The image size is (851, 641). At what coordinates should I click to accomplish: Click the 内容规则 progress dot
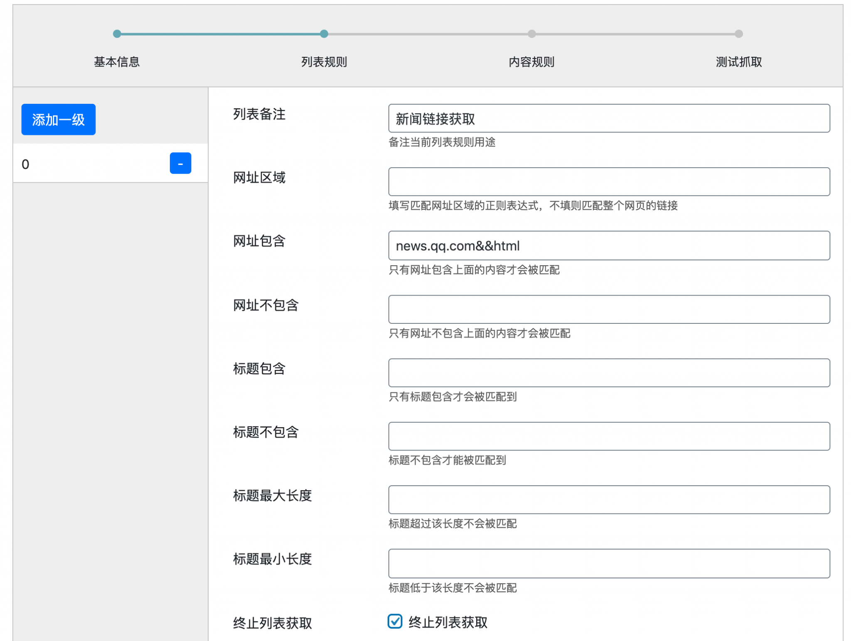point(531,34)
